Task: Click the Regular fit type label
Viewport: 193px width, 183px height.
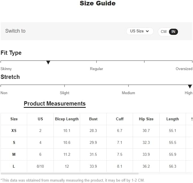Action: (97, 69)
